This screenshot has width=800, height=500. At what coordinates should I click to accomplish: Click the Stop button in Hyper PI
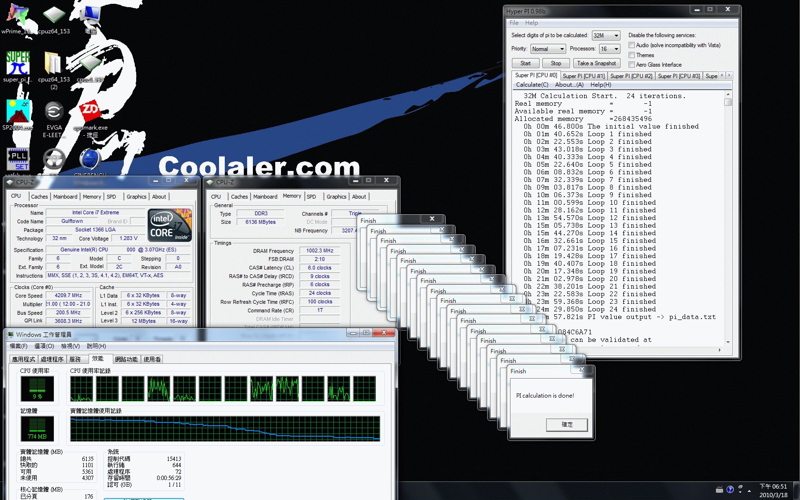(x=556, y=63)
